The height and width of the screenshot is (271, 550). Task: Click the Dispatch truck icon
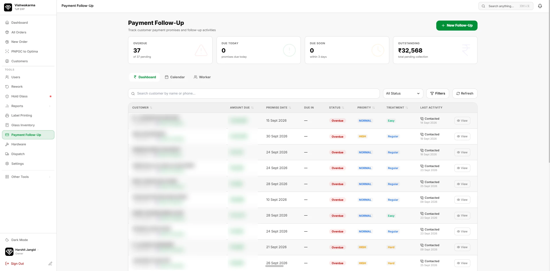point(7,154)
